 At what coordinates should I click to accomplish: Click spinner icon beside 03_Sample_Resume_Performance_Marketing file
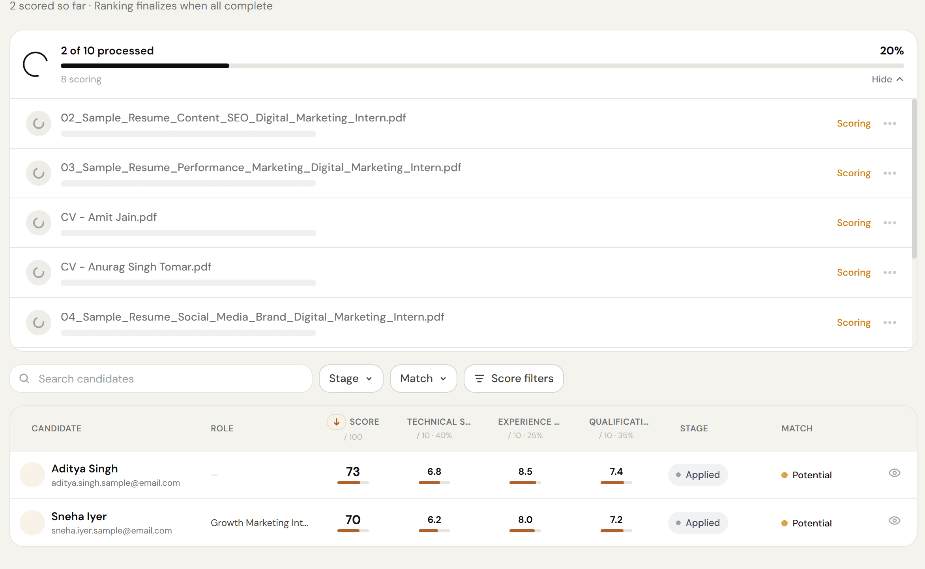coord(38,173)
